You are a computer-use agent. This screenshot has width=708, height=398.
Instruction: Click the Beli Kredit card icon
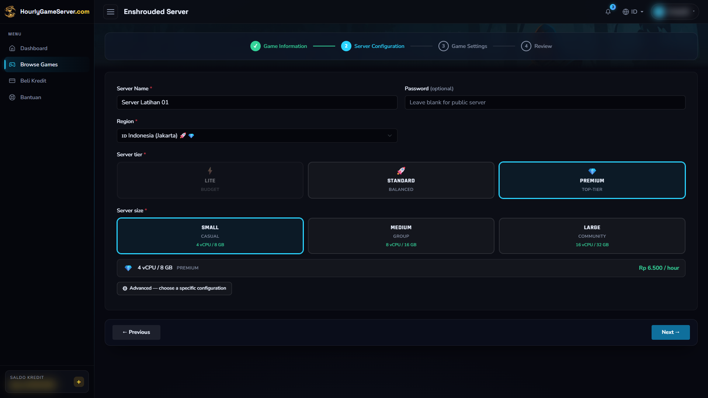[x=12, y=81]
